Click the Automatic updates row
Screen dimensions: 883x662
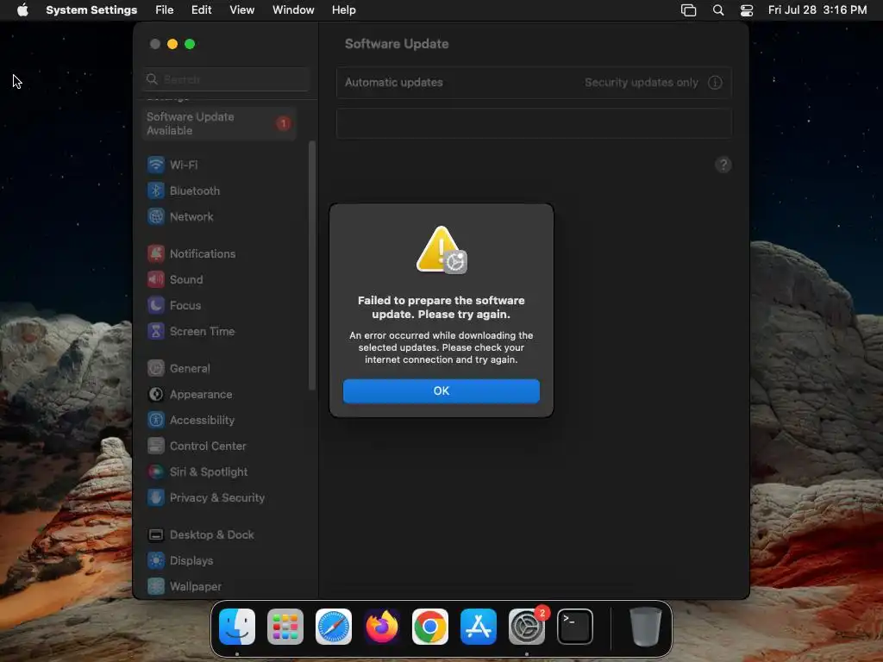(534, 83)
